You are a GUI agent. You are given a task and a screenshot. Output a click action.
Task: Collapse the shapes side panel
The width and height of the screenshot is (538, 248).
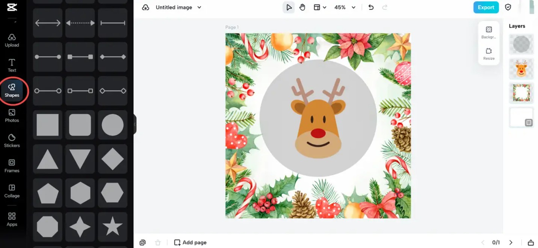[135, 124]
